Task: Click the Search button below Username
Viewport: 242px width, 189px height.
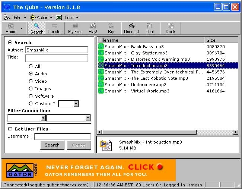Action: coord(52,145)
